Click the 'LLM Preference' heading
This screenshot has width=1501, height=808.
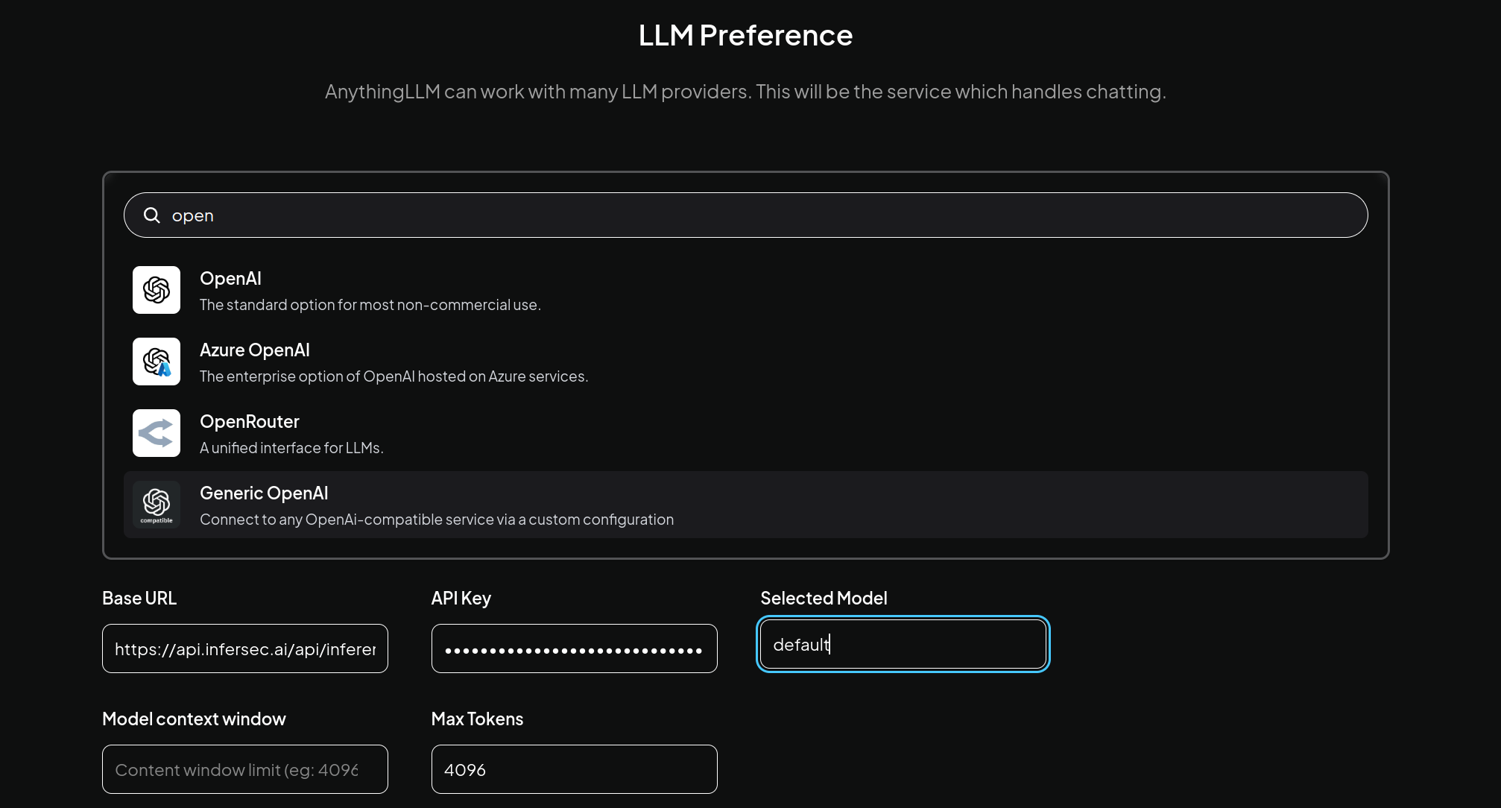[745, 35]
